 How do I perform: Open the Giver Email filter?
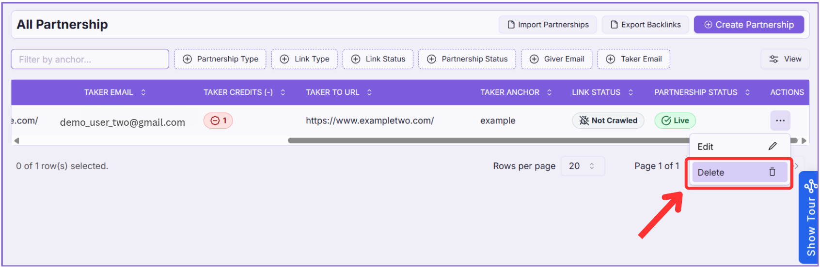coord(556,59)
